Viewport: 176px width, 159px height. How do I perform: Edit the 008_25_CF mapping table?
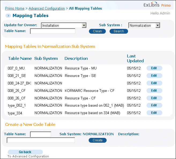[154, 91]
